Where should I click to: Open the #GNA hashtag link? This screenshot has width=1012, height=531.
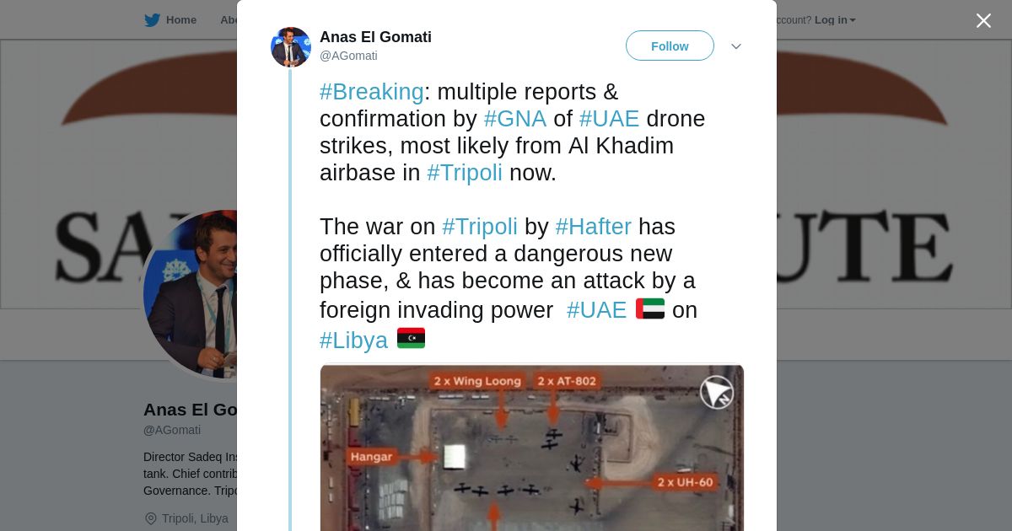(515, 119)
